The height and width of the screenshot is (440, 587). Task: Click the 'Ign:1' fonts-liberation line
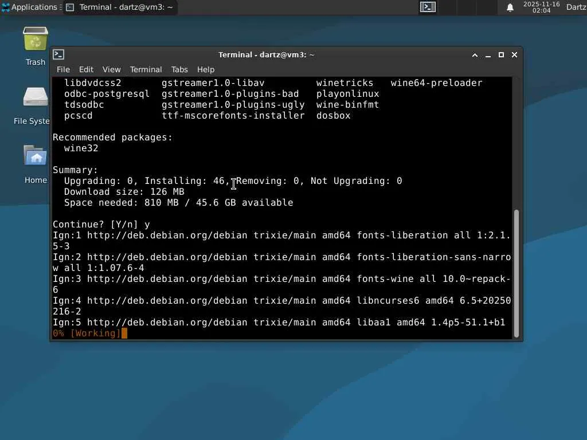(281, 241)
